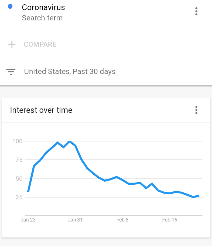Open Coronavirus search term options menu
Image resolution: width=212 pixels, height=246 pixels.
196,11
